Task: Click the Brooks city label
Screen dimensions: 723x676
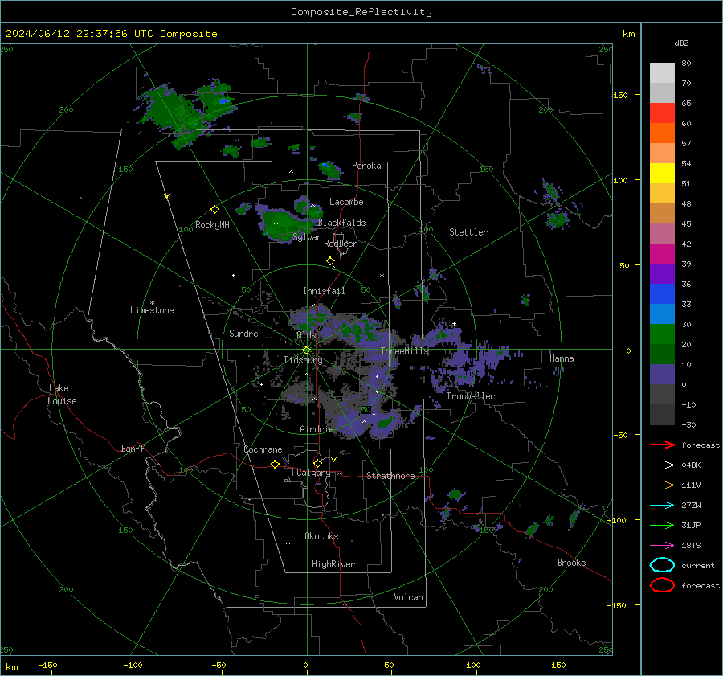Action: [x=571, y=563]
